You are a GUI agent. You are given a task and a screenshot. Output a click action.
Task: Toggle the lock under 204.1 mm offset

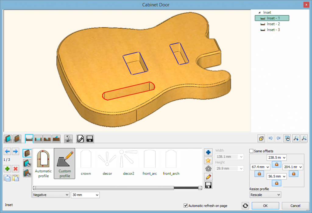click(293, 174)
